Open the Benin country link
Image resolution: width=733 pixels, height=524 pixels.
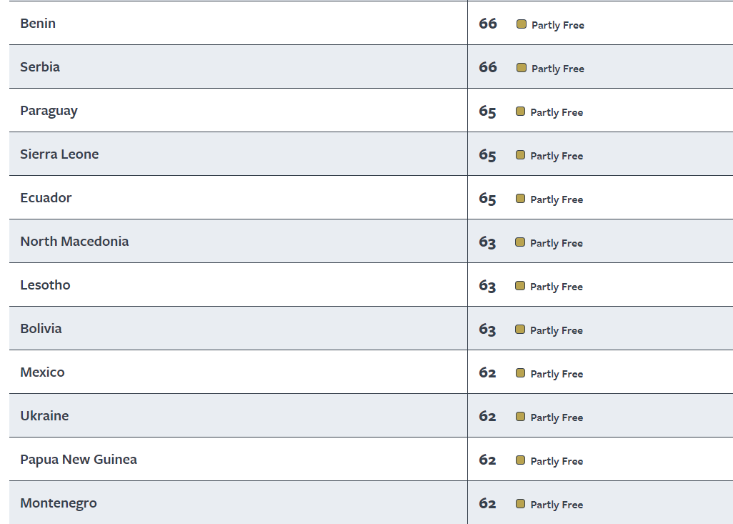[x=38, y=24]
